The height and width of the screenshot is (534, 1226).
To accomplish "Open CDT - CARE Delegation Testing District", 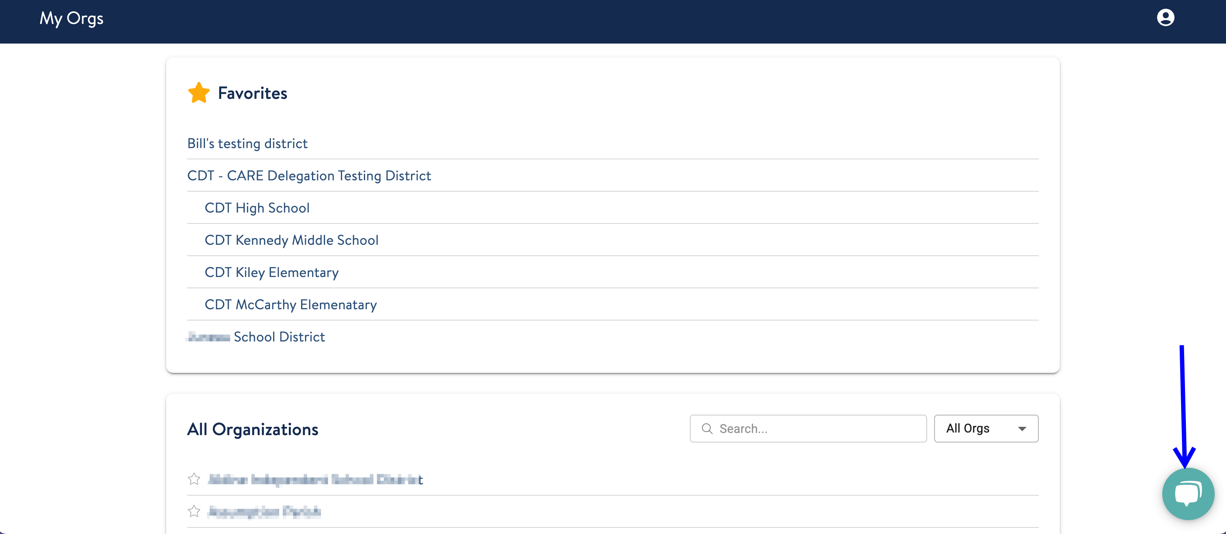I will click(309, 176).
